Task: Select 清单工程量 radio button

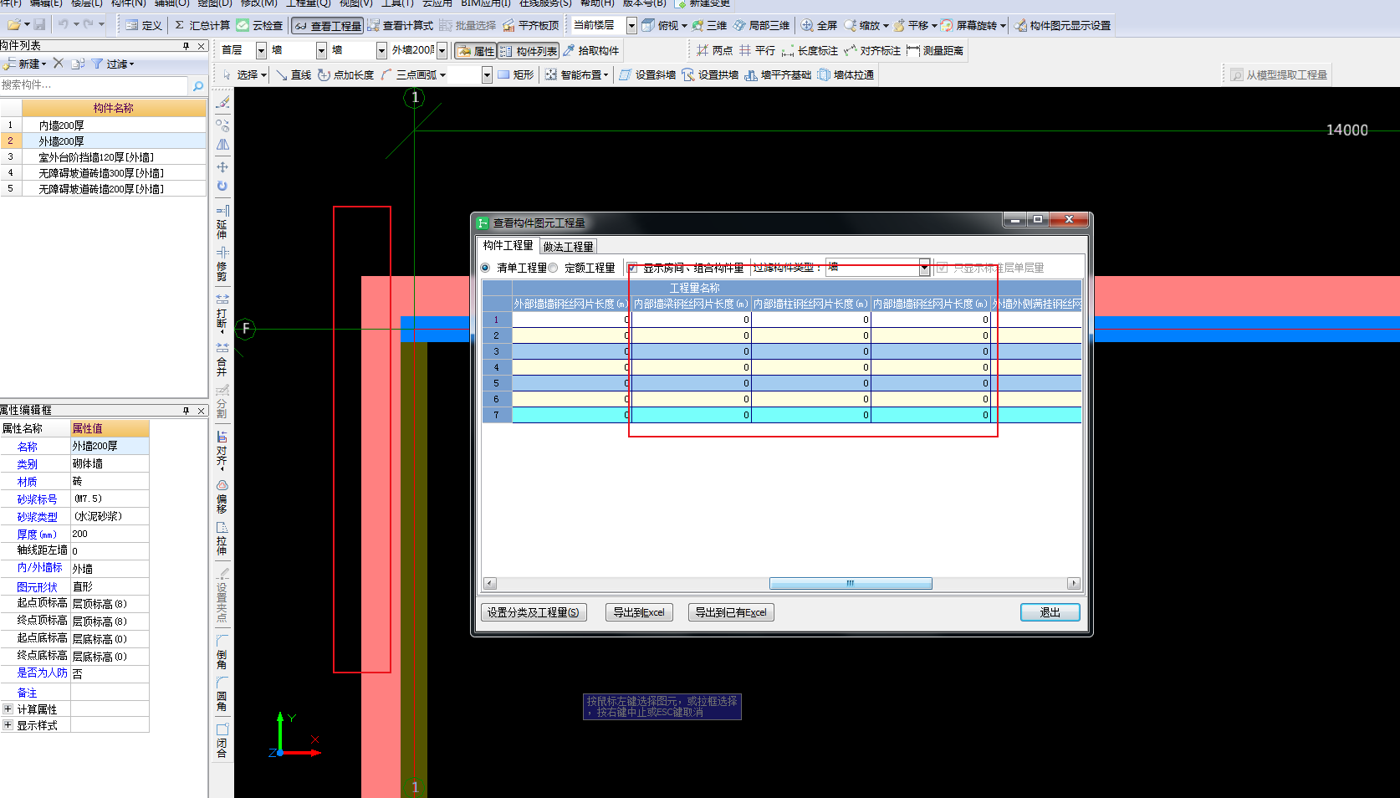Action: point(485,268)
